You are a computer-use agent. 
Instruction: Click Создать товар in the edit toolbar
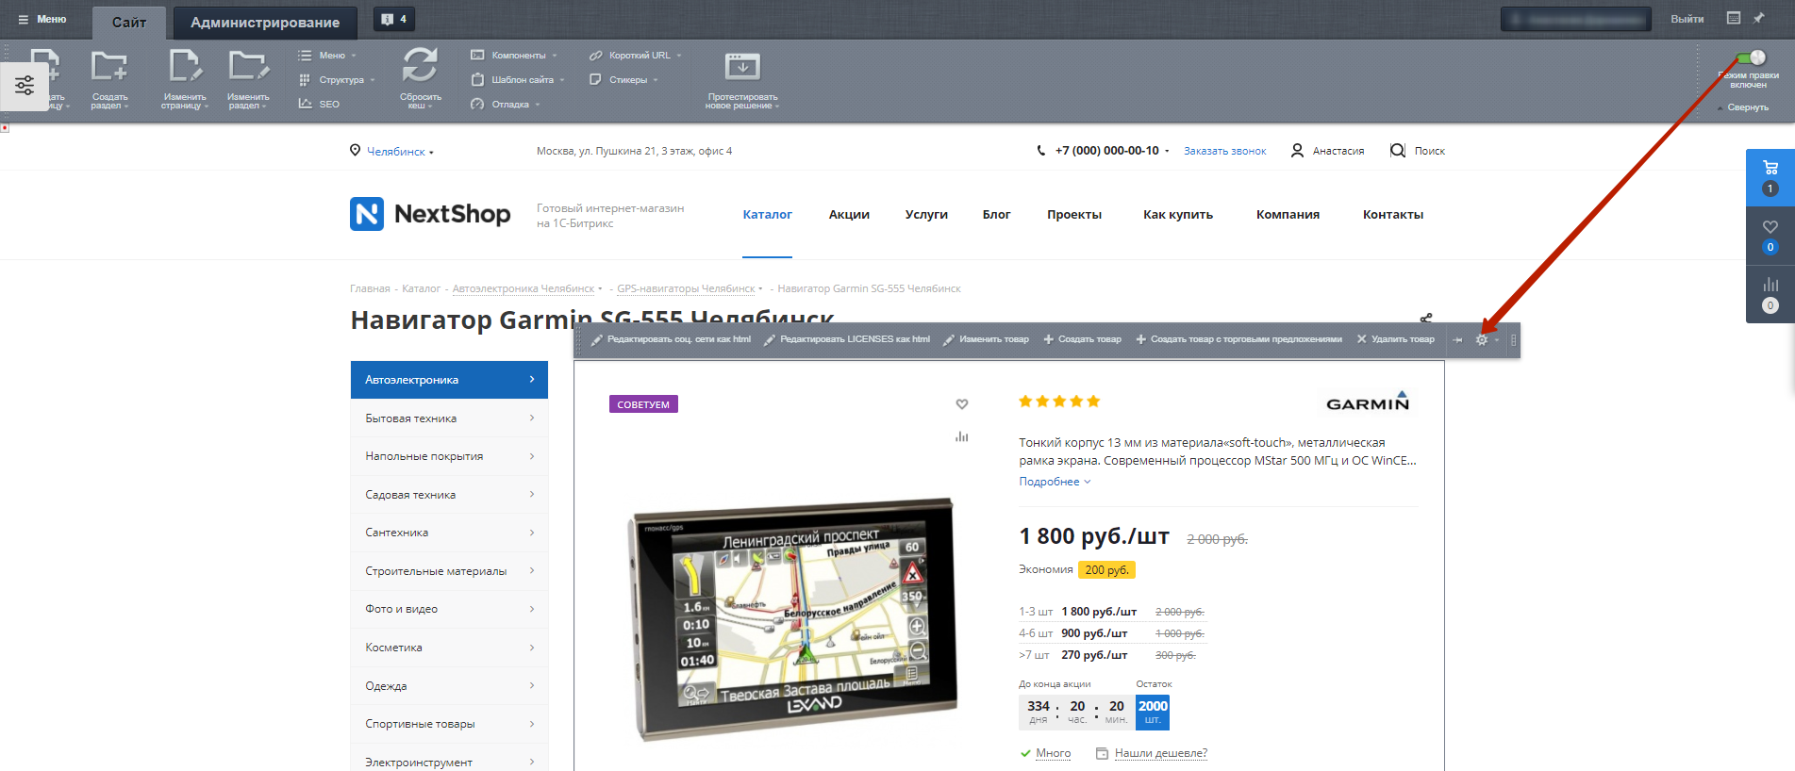pyautogui.click(x=1082, y=339)
